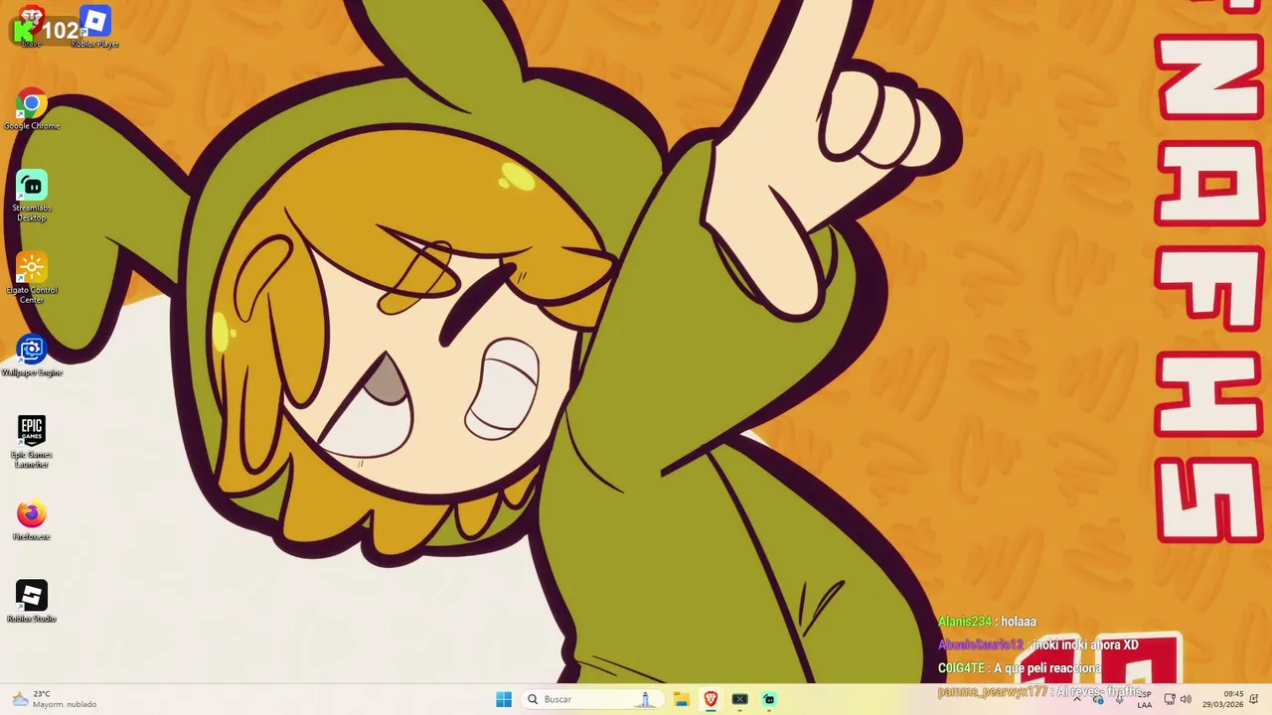This screenshot has width=1272, height=715.
Task: Click the lighthouse search highlight icon
Action: pos(645,699)
